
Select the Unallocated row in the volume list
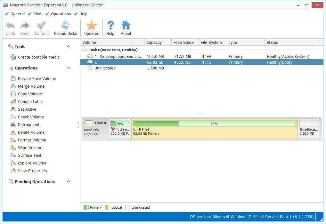tap(105, 68)
